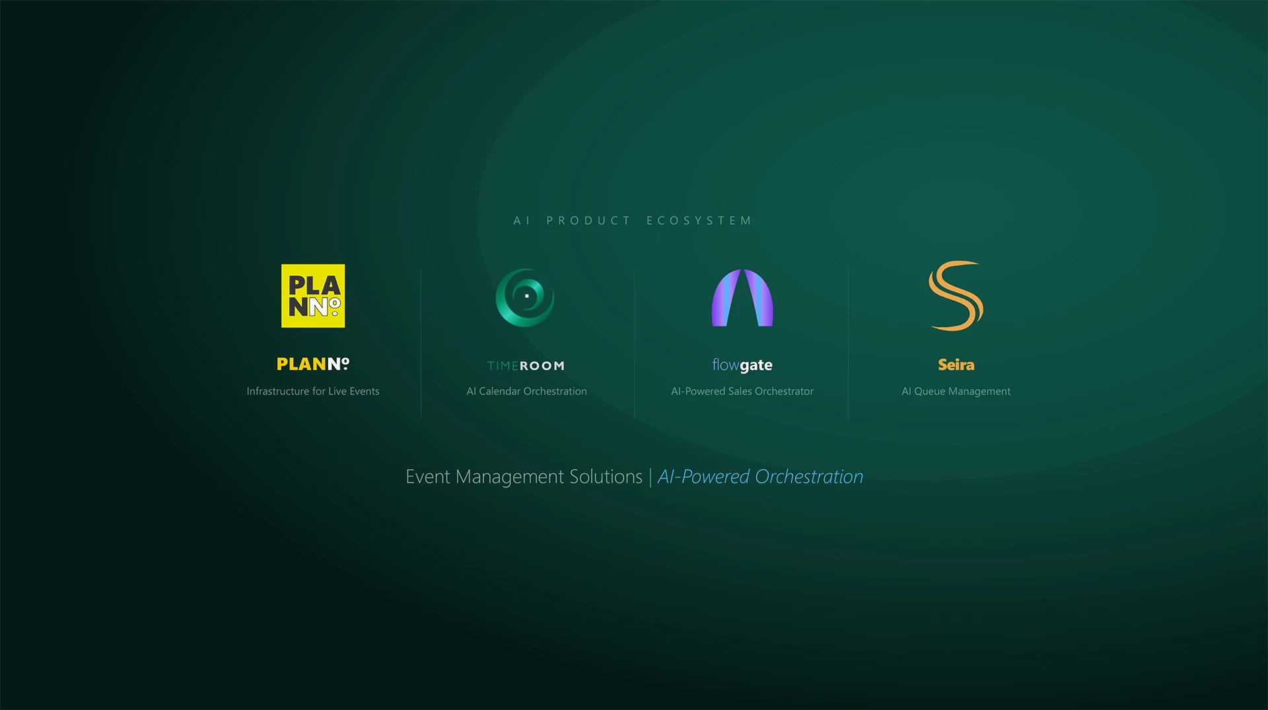This screenshot has width=1268, height=710.
Task: Click the divider between flowgate and Seira
Action: tap(849, 343)
